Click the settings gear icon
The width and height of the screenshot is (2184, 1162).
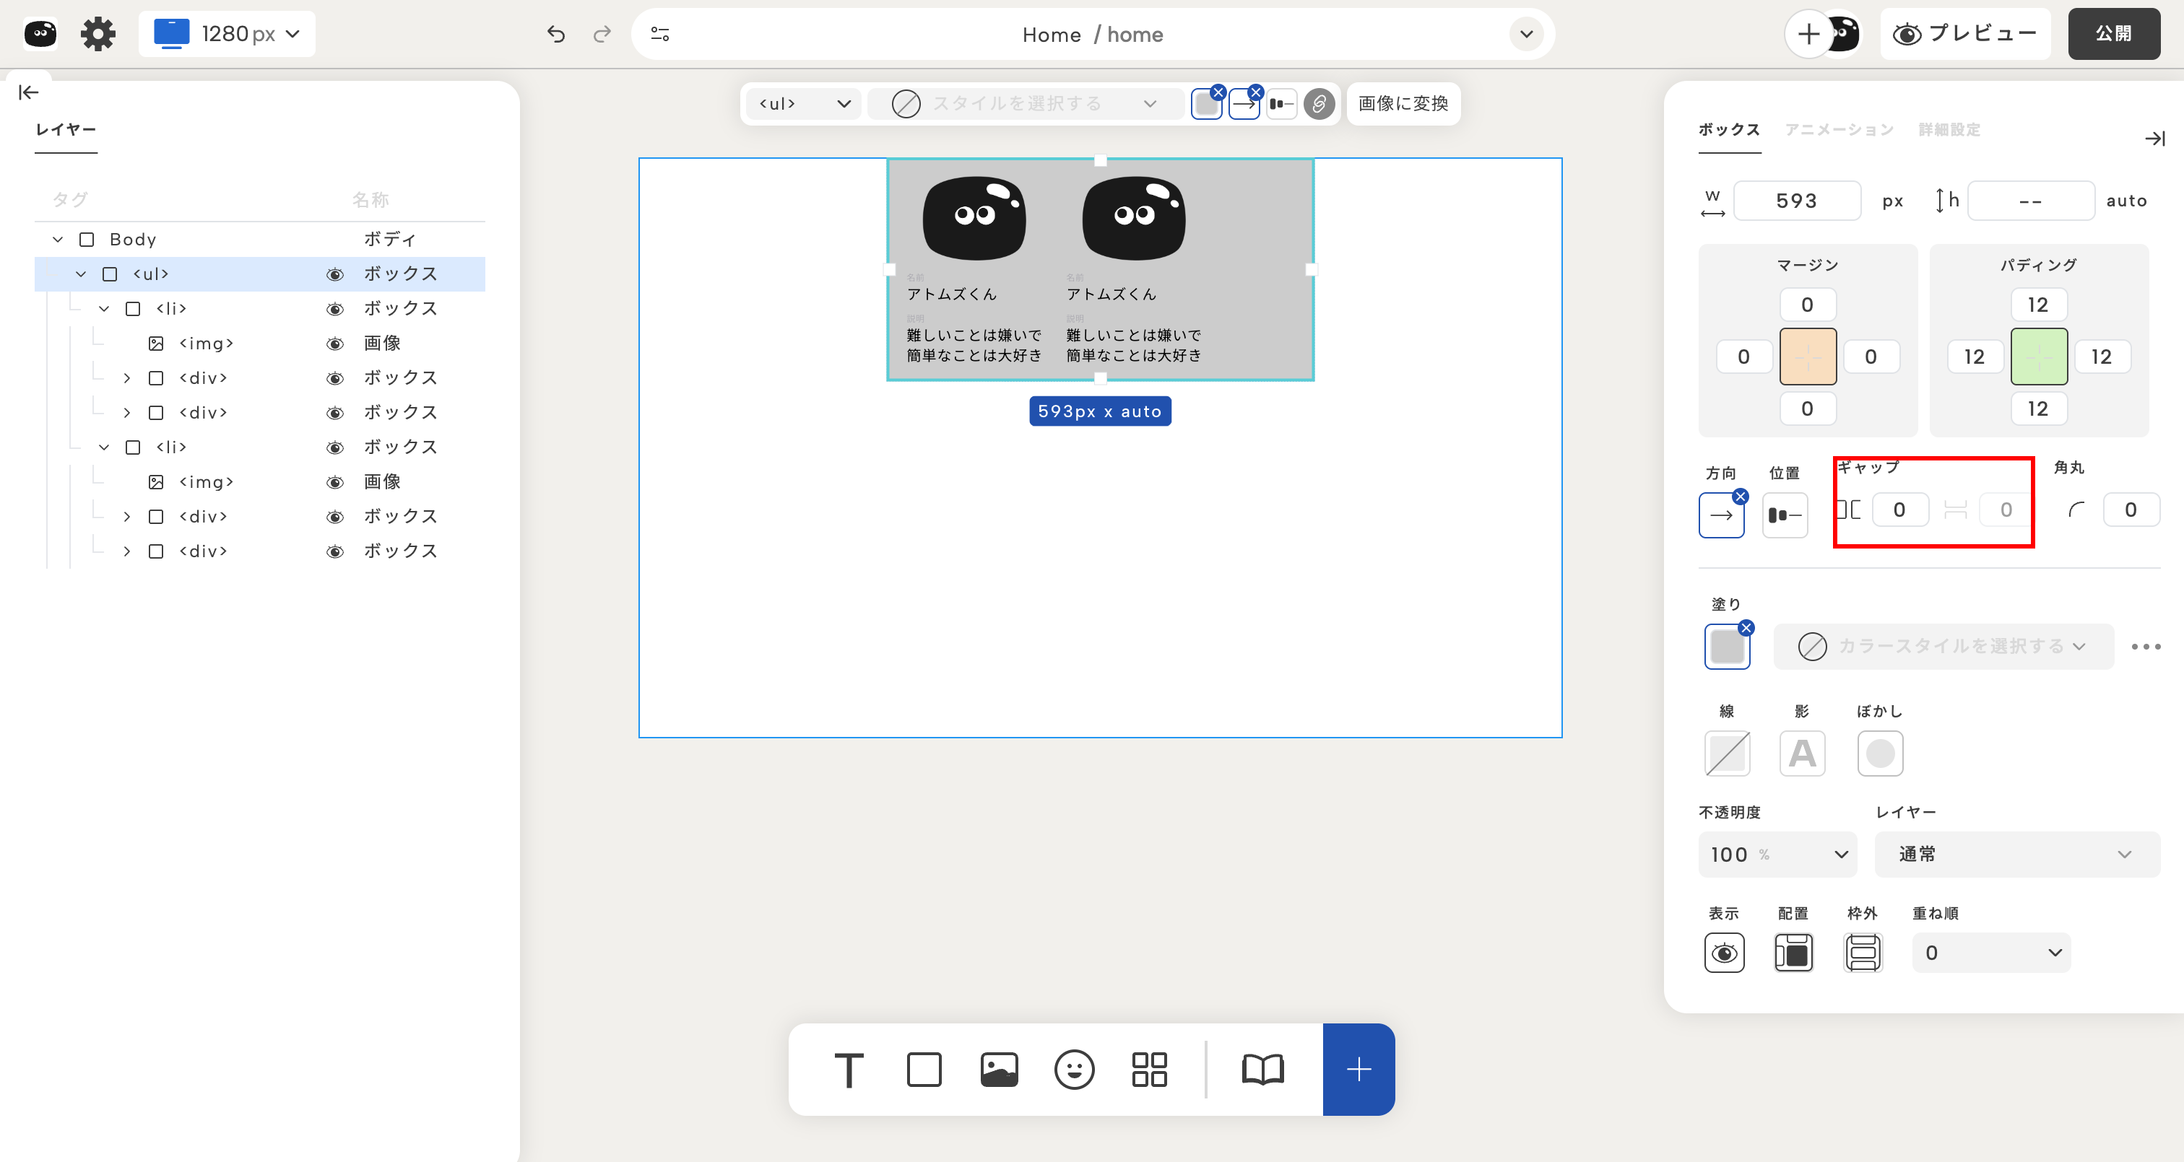coord(97,34)
